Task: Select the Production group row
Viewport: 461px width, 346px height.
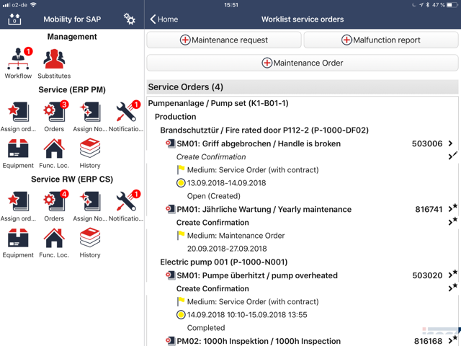Action: [x=176, y=117]
